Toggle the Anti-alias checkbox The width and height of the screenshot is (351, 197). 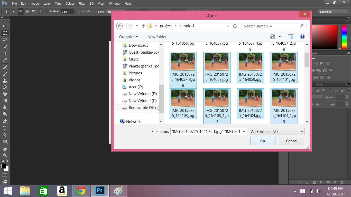78,12
